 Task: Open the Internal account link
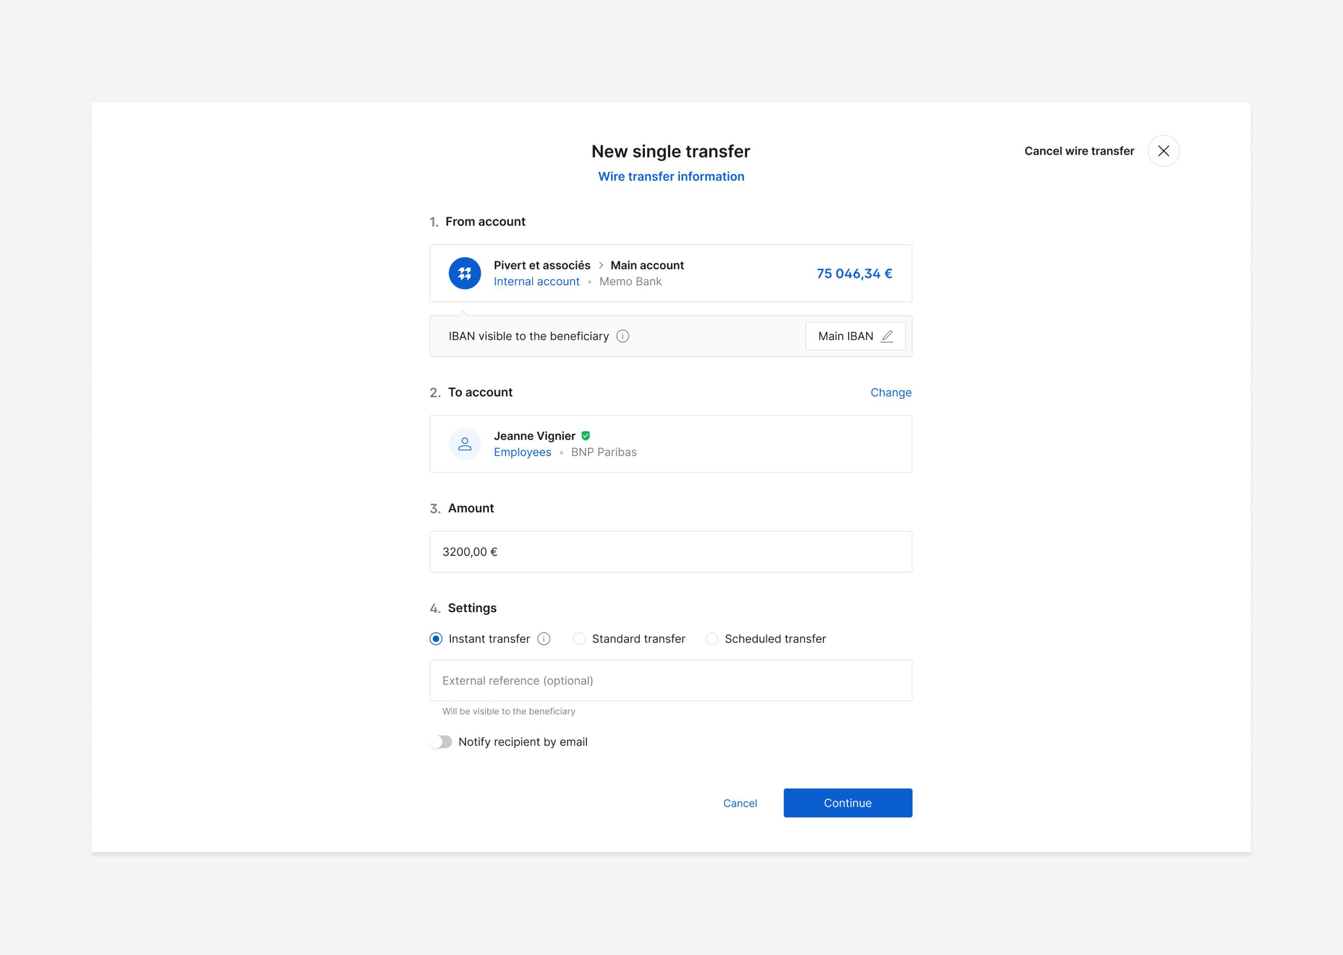536,281
